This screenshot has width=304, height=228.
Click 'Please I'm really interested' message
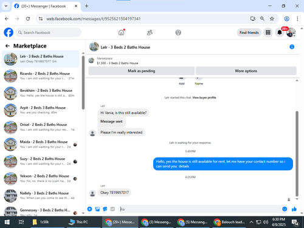tap(122, 133)
